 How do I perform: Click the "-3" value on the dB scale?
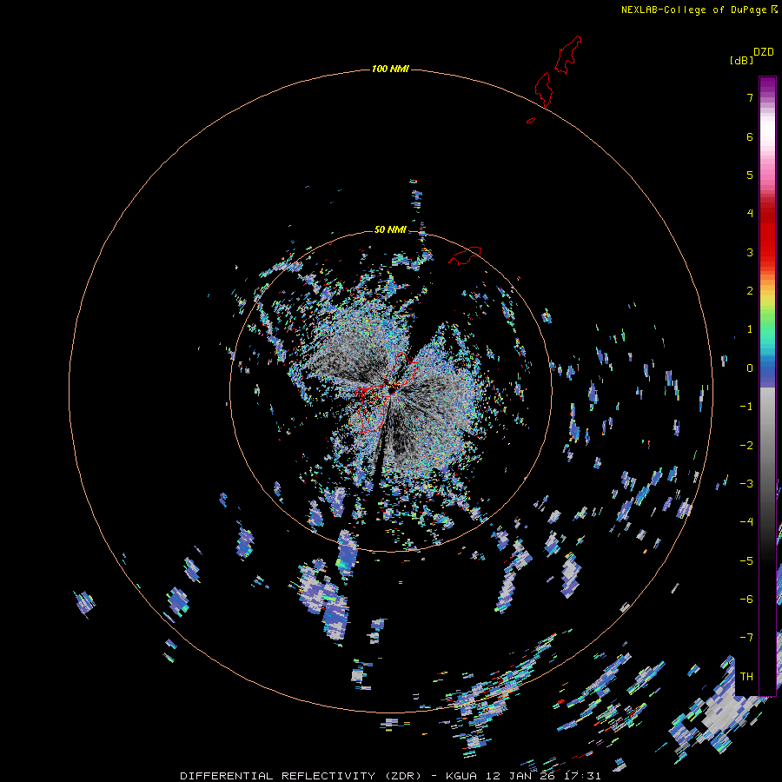pos(746,484)
